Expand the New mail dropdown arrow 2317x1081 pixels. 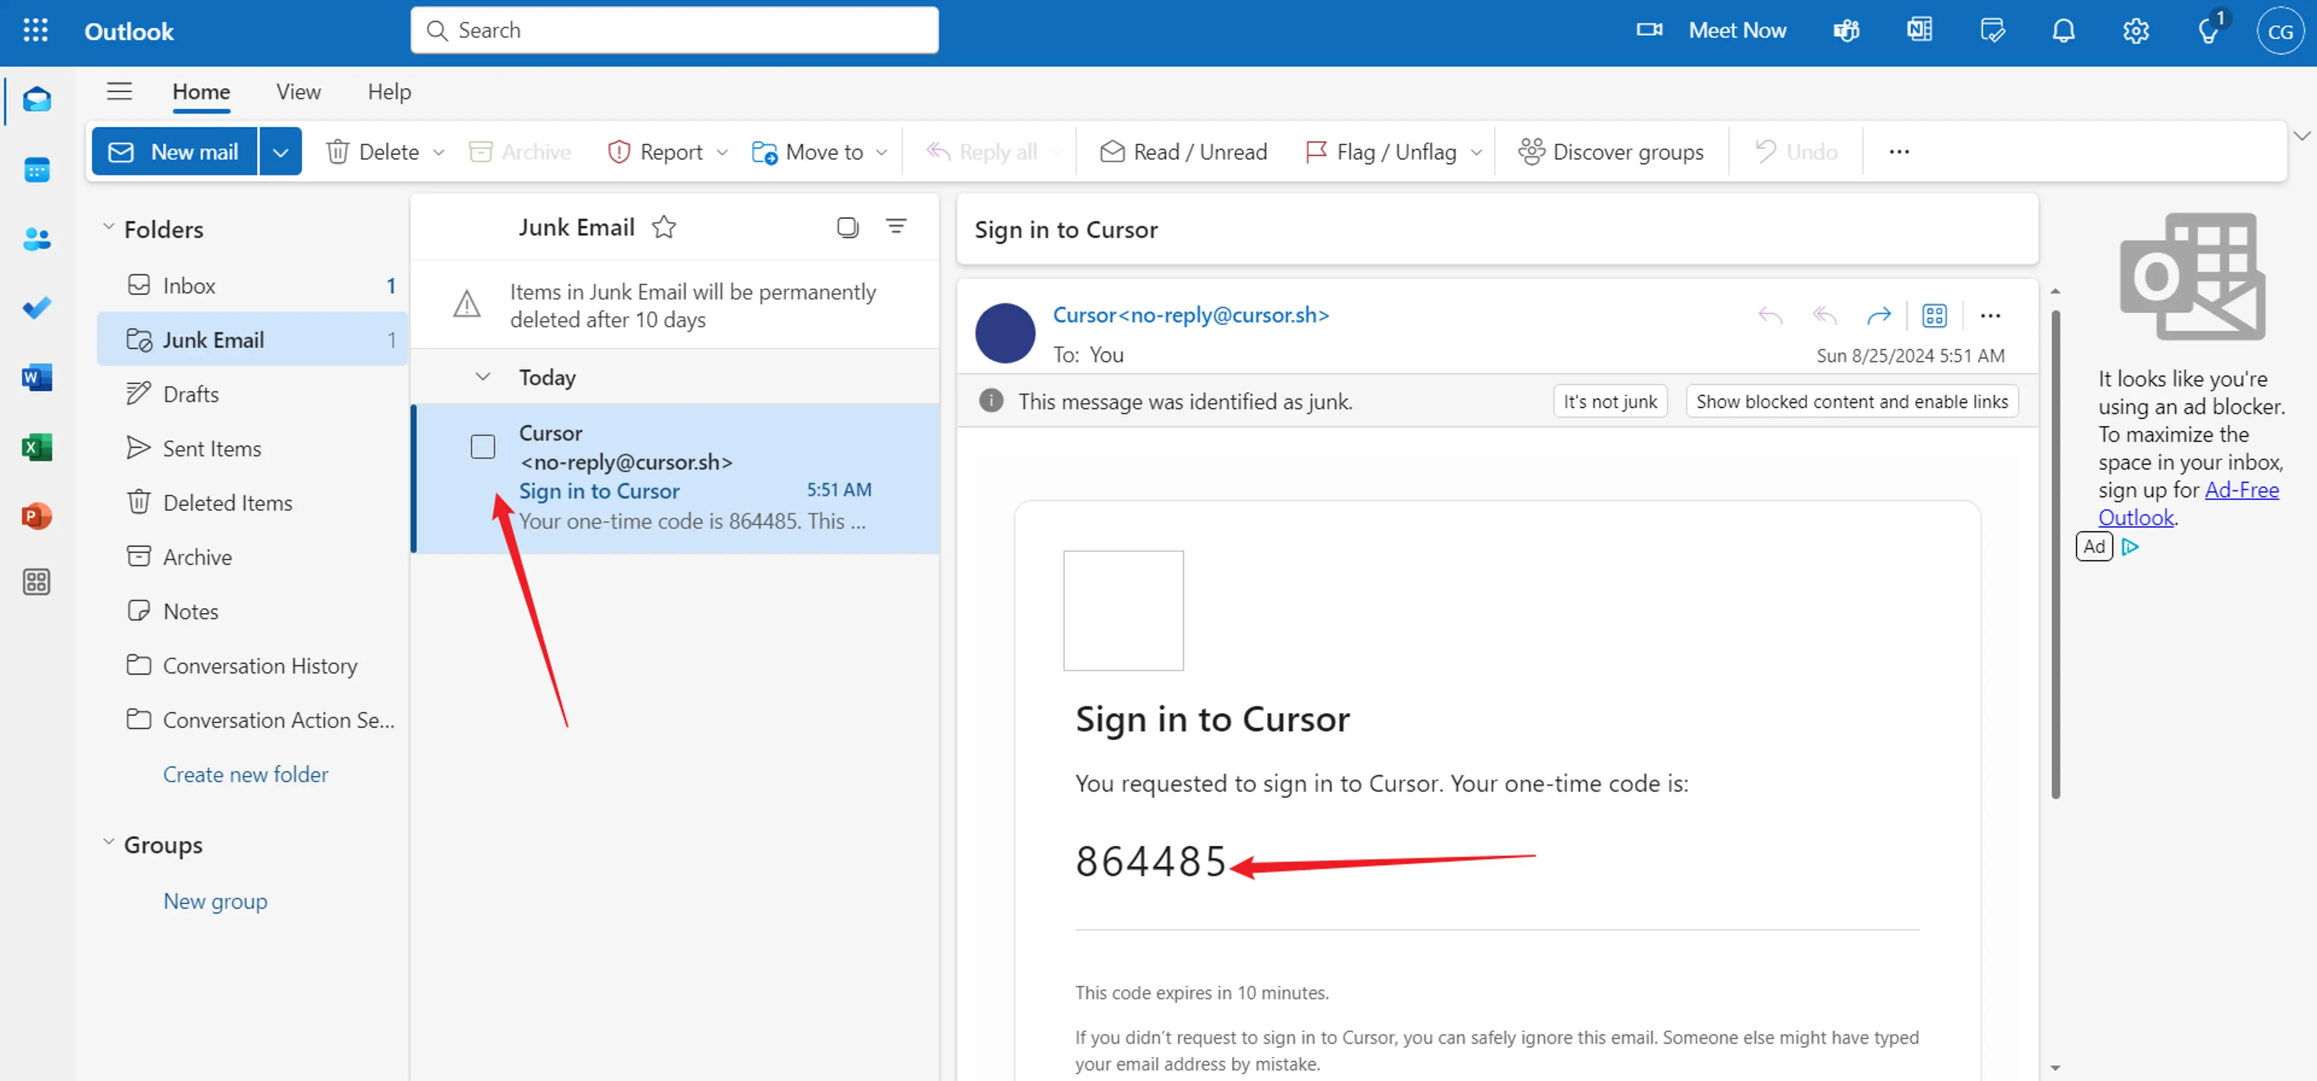280,152
